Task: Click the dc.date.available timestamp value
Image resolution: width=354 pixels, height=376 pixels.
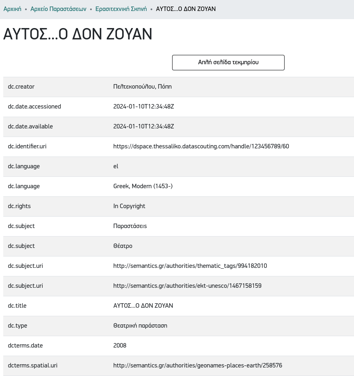Action: pyautogui.click(x=143, y=126)
